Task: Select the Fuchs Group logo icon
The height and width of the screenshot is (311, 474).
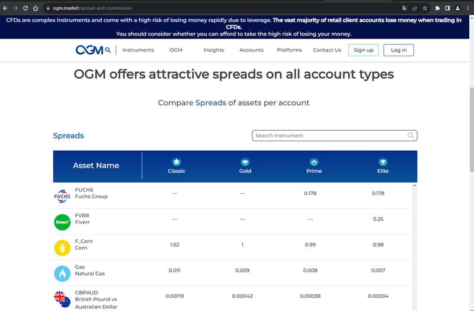Action: tap(62, 196)
